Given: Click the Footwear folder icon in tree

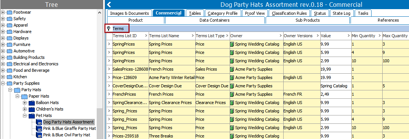Looking at the screenshot, I should [x=10, y=12].
